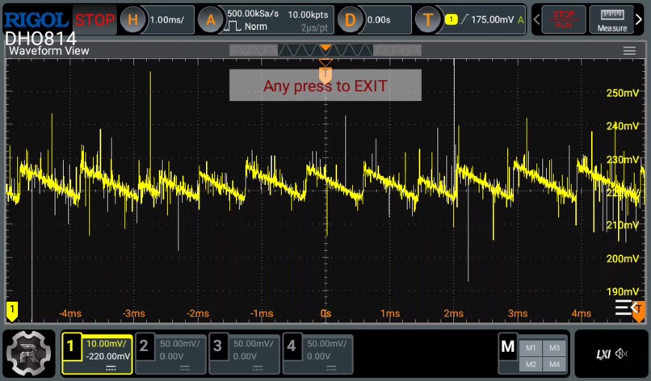Select math channel M2
The image size is (651, 381).
coord(531,364)
